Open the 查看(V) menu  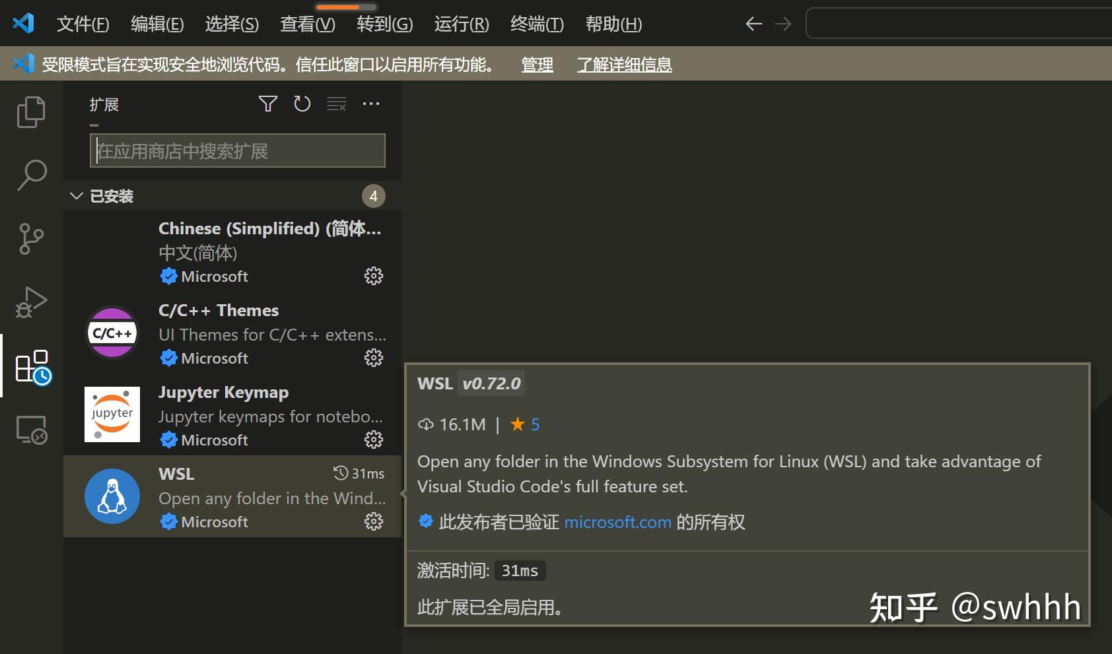(x=308, y=24)
